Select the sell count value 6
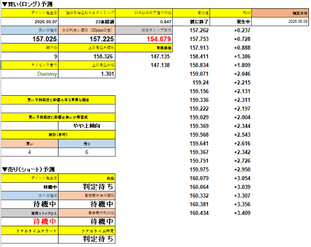Screen dimensions: 311x247 (x=86, y=152)
